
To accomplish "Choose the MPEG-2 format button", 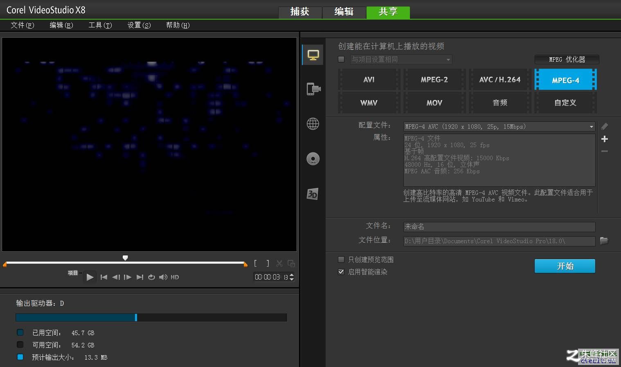I will [x=434, y=80].
